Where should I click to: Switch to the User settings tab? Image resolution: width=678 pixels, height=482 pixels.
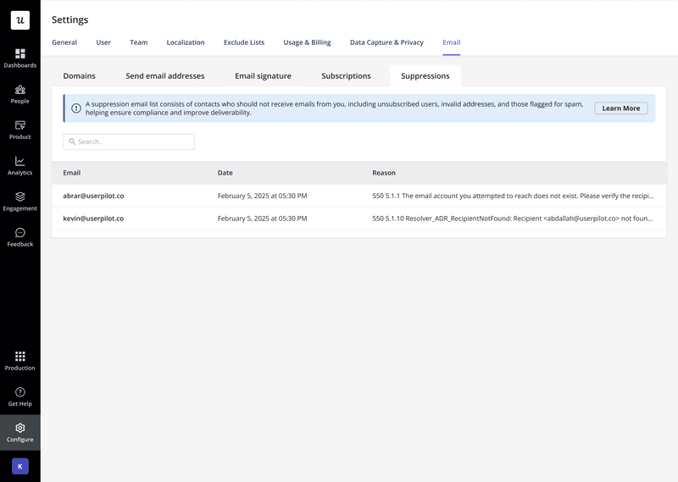[x=103, y=42]
